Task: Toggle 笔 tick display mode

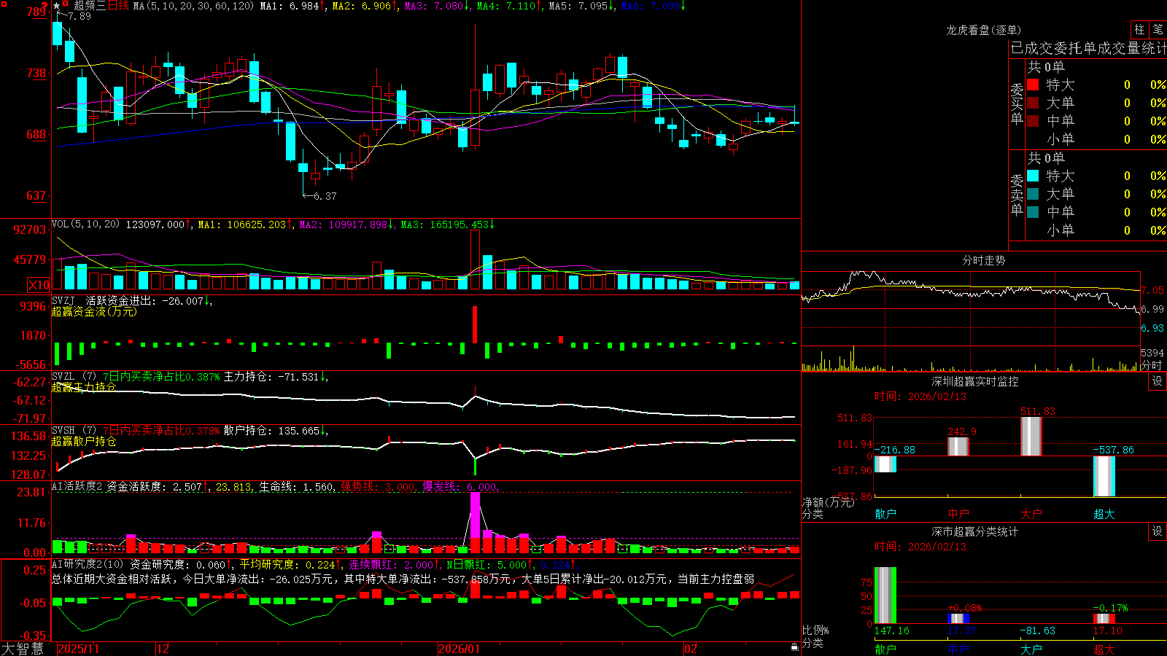Action: pos(1158,29)
